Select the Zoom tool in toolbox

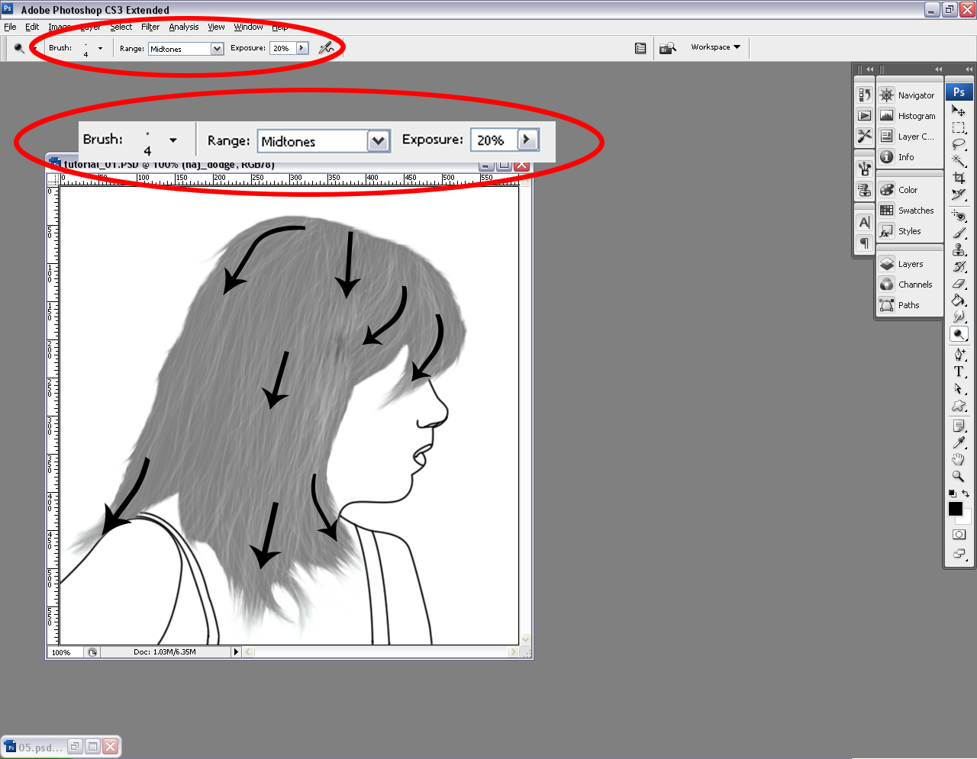959,476
